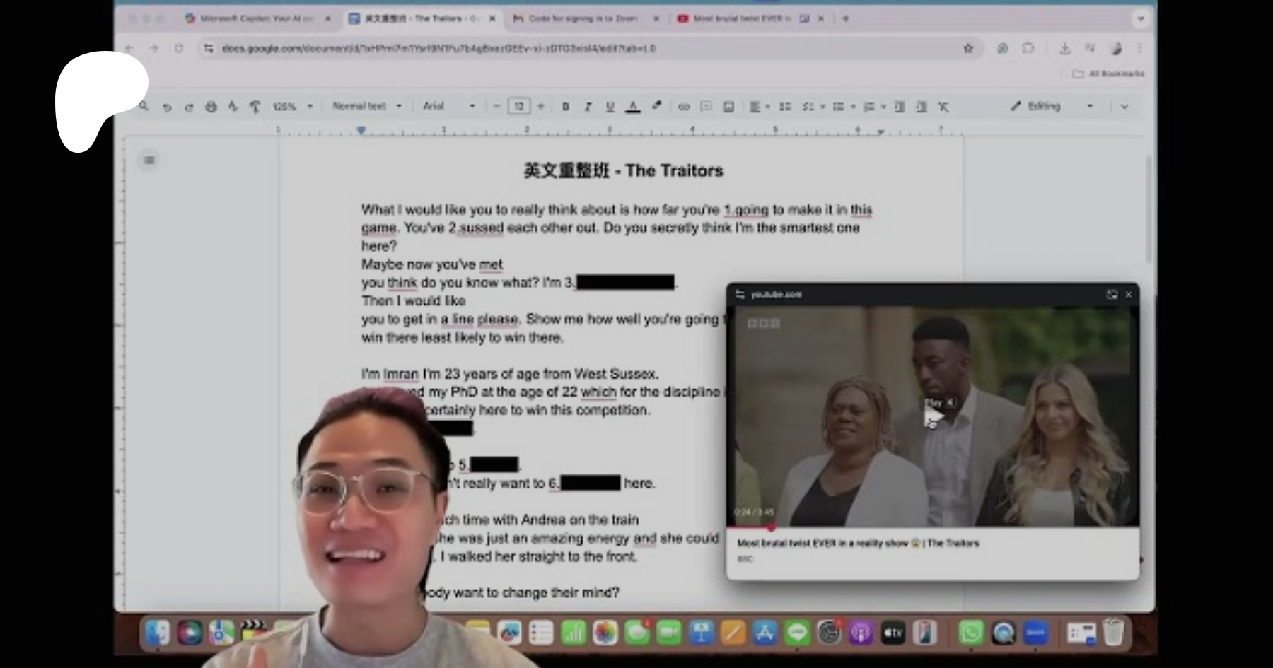Click the clear formatting icon
1273x668 pixels.
pyautogui.click(x=943, y=107)
